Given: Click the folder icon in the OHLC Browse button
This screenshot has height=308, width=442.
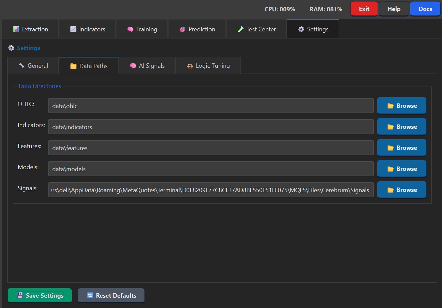Looking at the screenshot, I should 391,105.
